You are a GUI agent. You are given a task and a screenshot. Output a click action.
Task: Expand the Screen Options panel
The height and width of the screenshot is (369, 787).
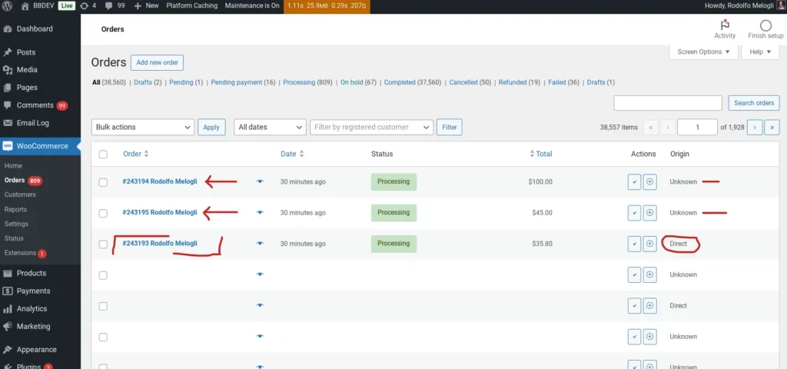pos(703,52)
